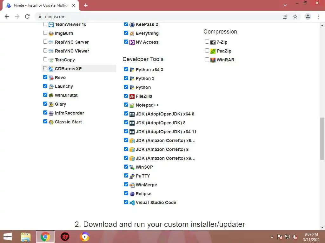Click the Eclipse icon
This screenshot has width=325, height=243.
tap(132, 194)
